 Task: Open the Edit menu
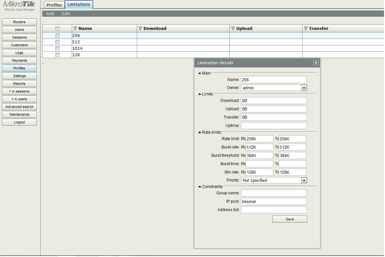click(x=66, y=13)
